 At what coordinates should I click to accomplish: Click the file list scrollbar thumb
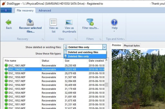106,85
